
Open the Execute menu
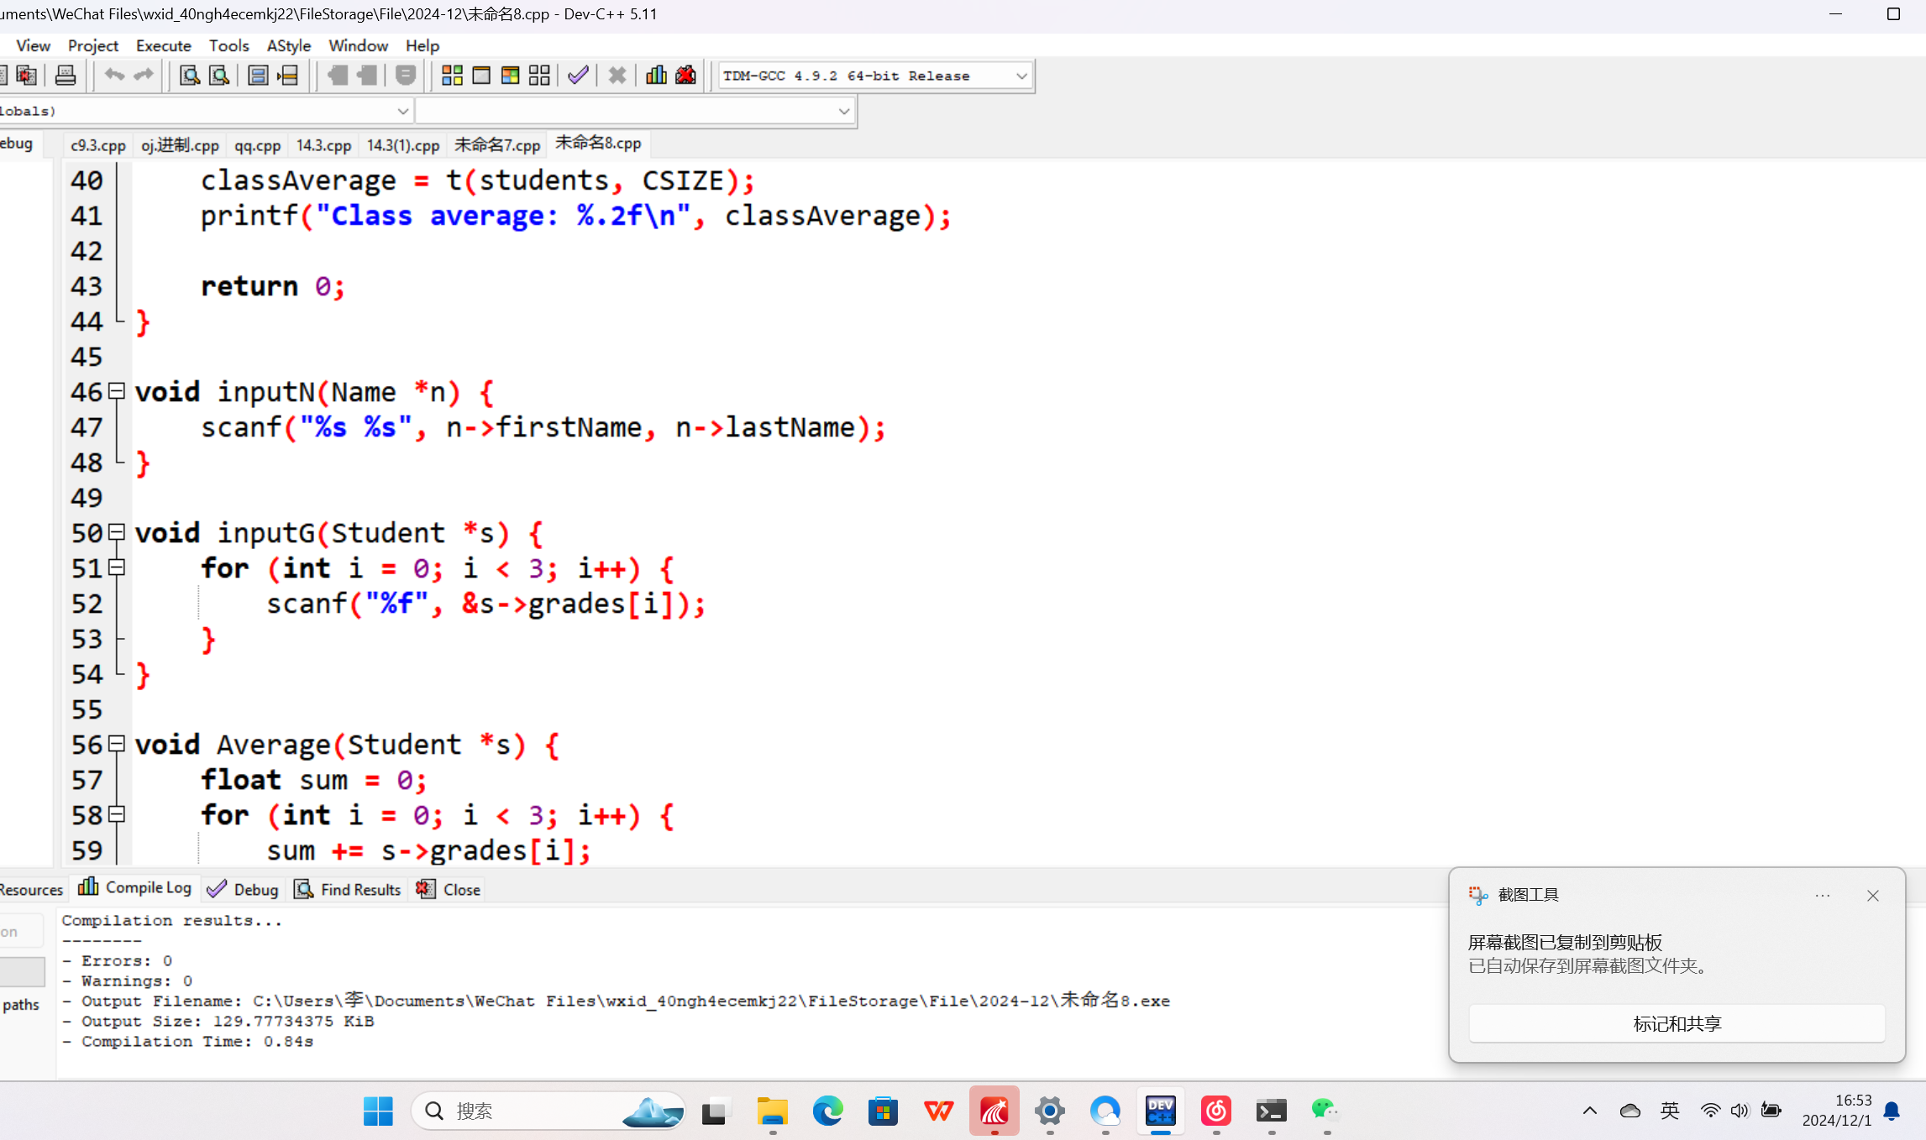[163, 45]
